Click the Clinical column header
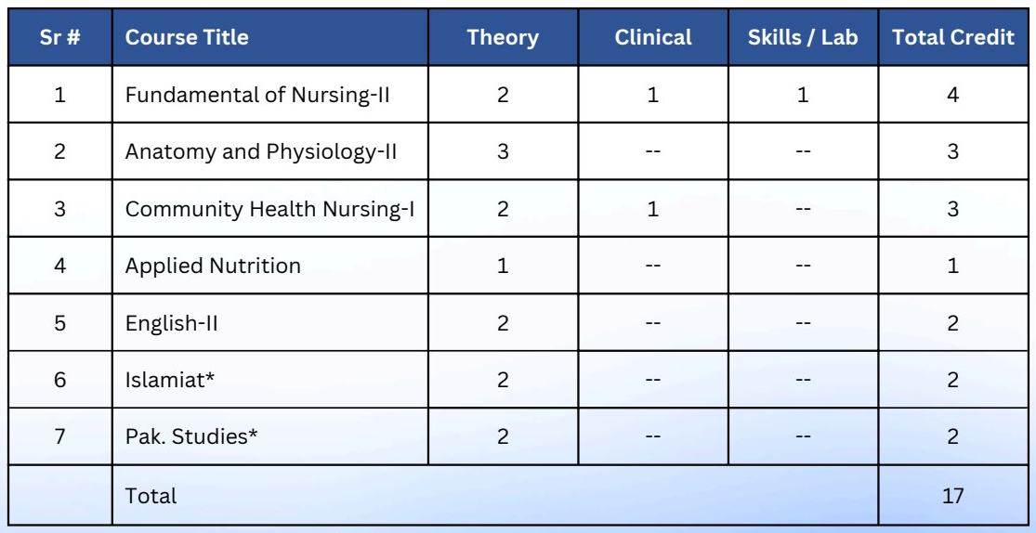Image resolution: width=1036 pixels, height=533 pixels. point(653,37)
